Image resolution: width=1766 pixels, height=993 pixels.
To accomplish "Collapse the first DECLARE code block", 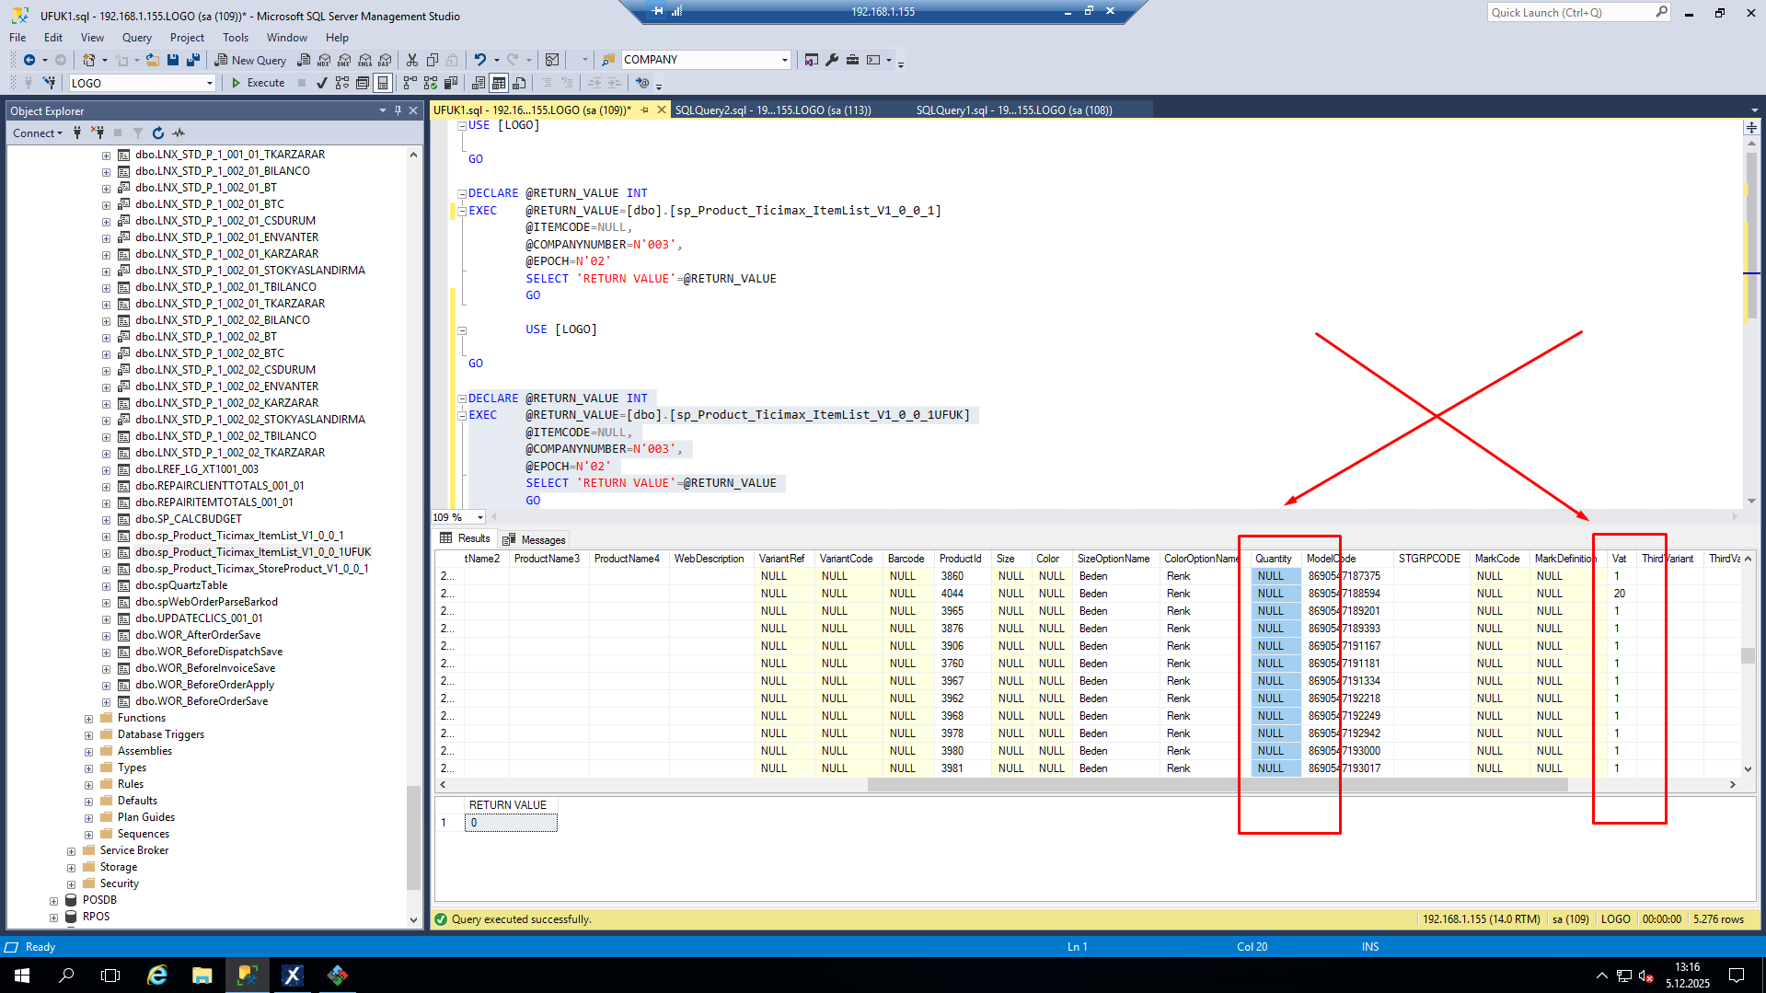I will (462, 193).
